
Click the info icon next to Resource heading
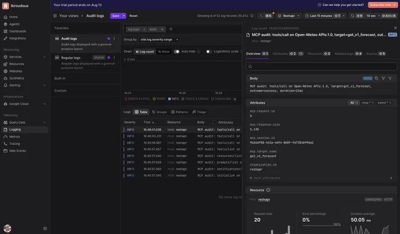pos(268,190)
